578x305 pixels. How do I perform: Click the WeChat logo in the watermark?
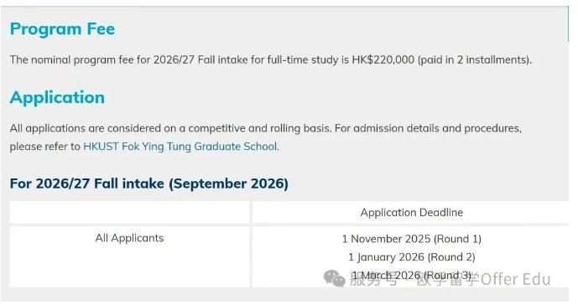click(335, 278)
